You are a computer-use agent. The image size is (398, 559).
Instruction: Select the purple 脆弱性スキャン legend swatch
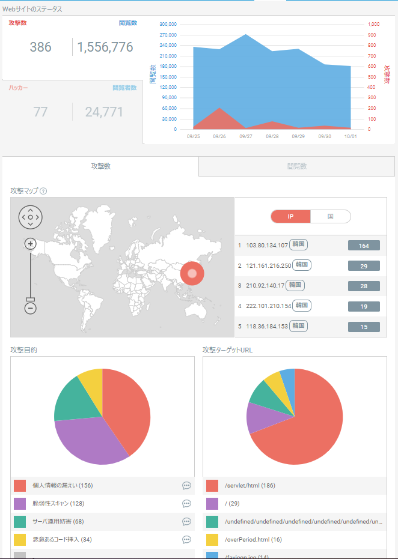click(x=20, y=503)
